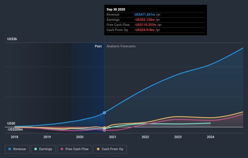Toggle the Earnings legend button
This screenshot has height=158, width=248.
coord(43,149)
